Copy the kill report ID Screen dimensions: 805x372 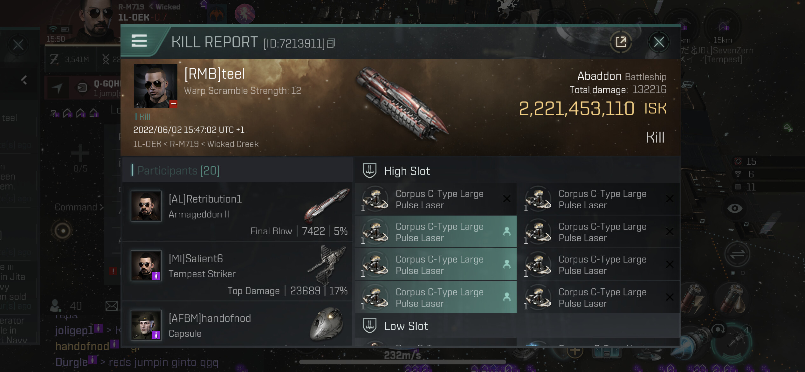(331, 43)
